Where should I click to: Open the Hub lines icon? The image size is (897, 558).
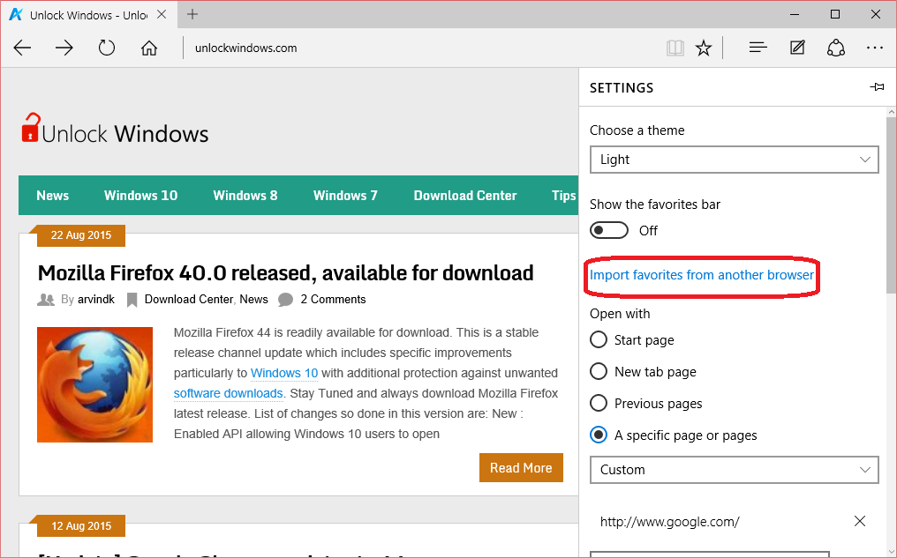[x=758, y=48]
